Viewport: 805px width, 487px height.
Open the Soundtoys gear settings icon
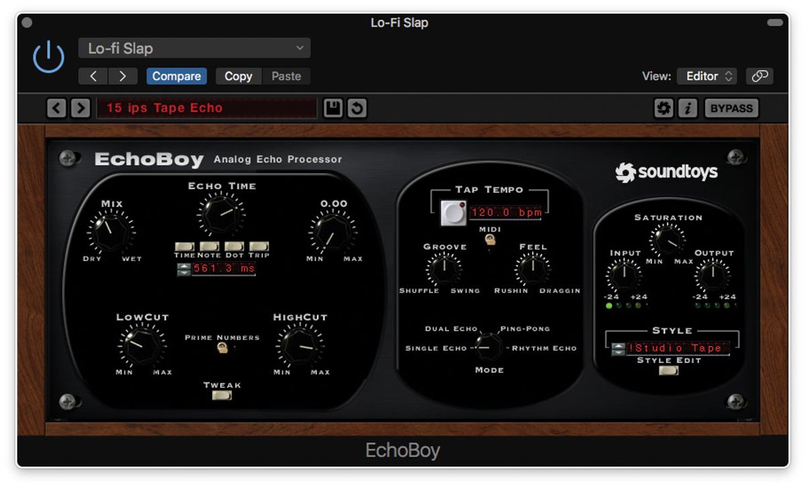(664, 108)
